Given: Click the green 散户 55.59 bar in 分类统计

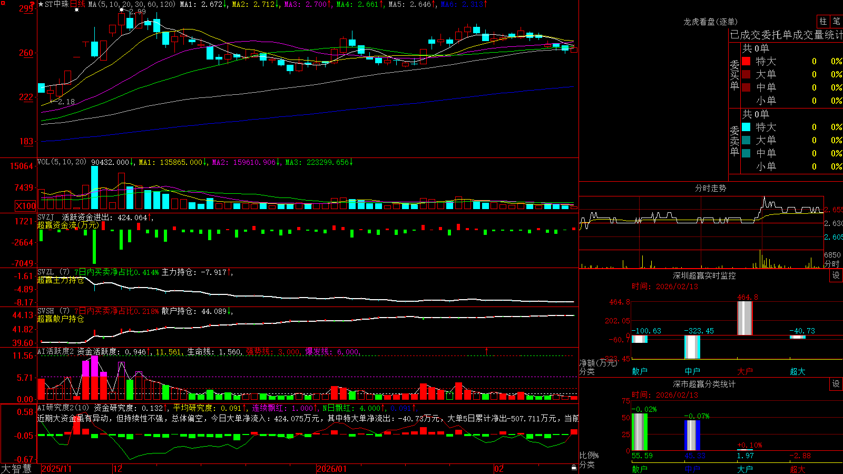Looking at the screenshot, I should coord(640,432).
